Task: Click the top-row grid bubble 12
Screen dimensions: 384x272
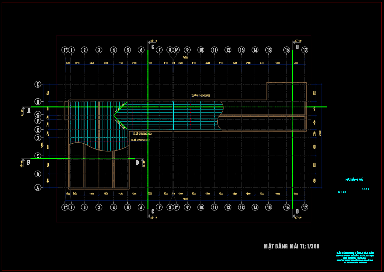Action: [228, 50]
